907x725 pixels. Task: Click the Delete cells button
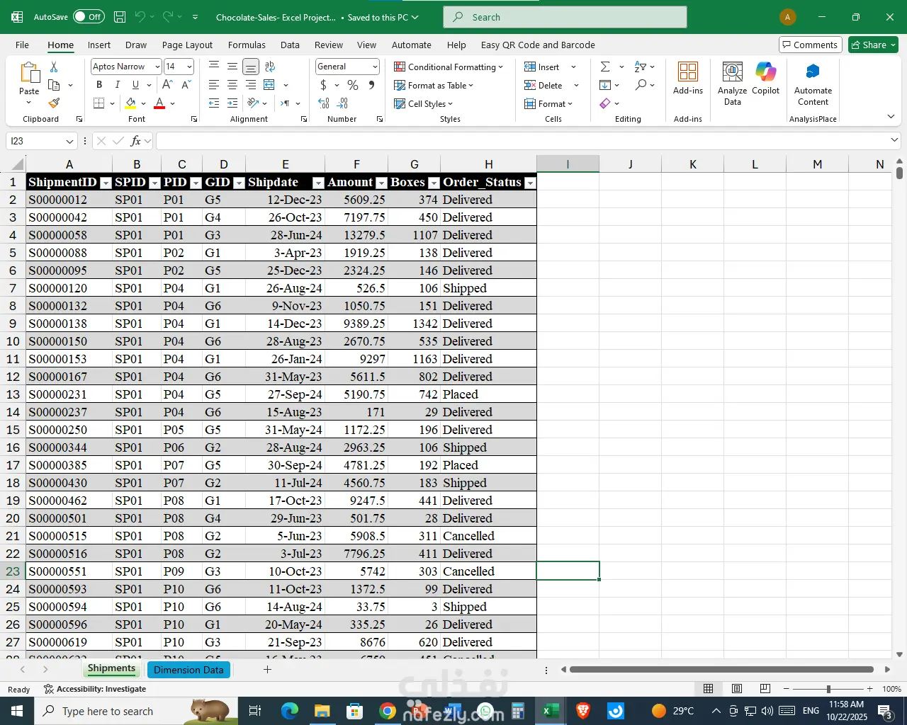(551, 85)
